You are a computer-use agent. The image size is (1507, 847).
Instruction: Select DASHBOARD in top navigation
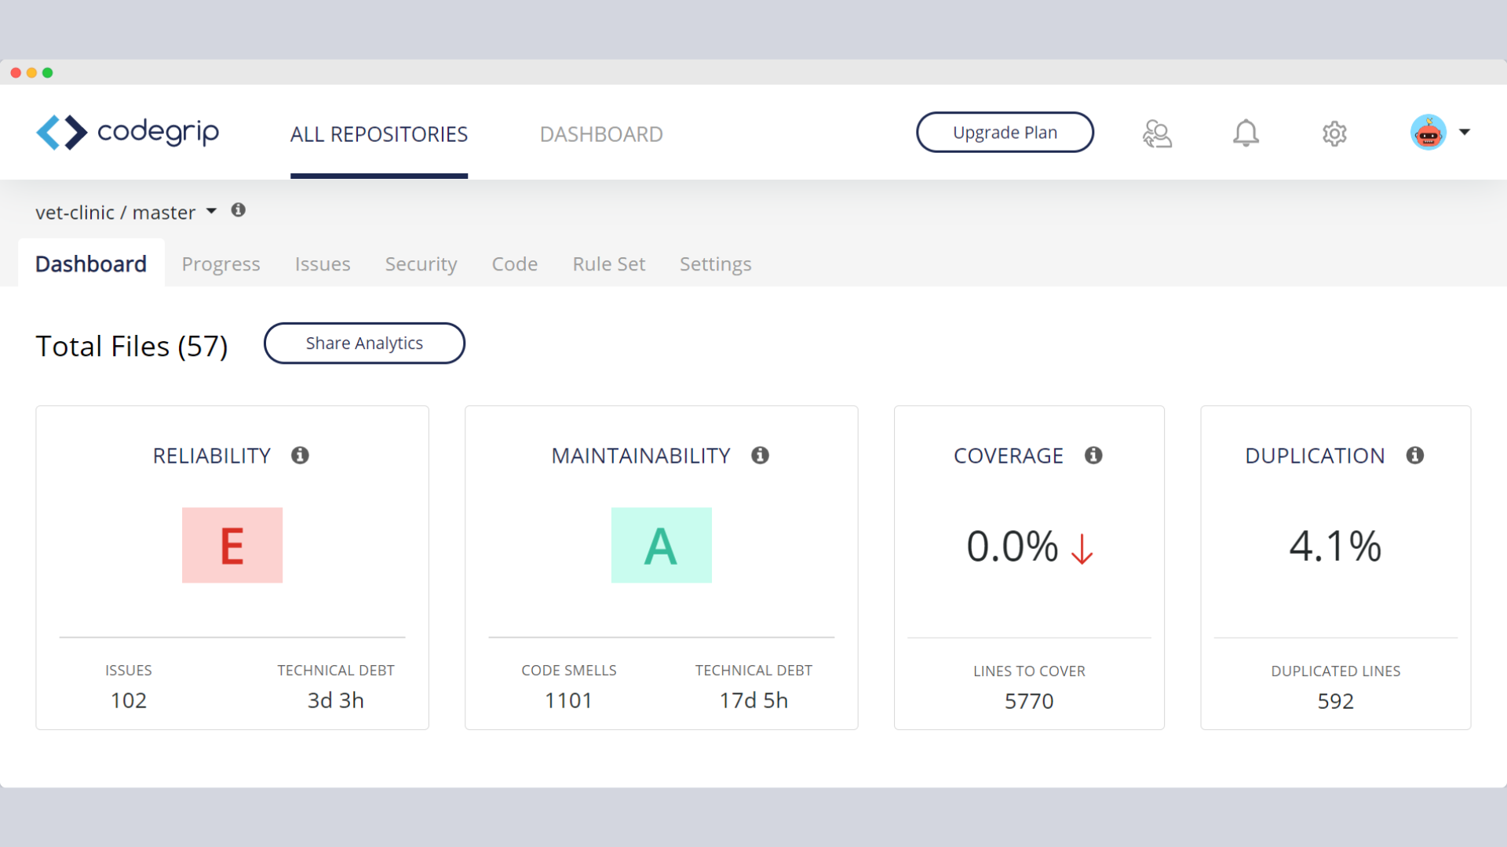[601, 134]
